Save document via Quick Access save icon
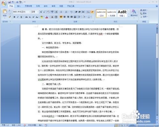This screenshot has width=159, height=127. point(10,2)
